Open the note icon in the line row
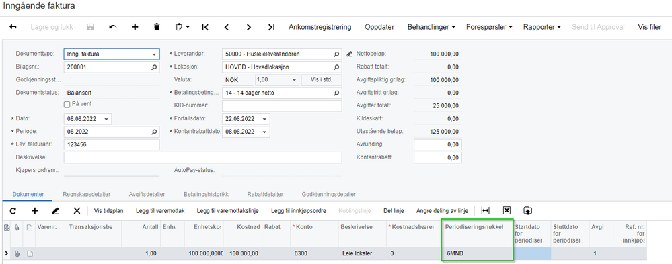 30,253
